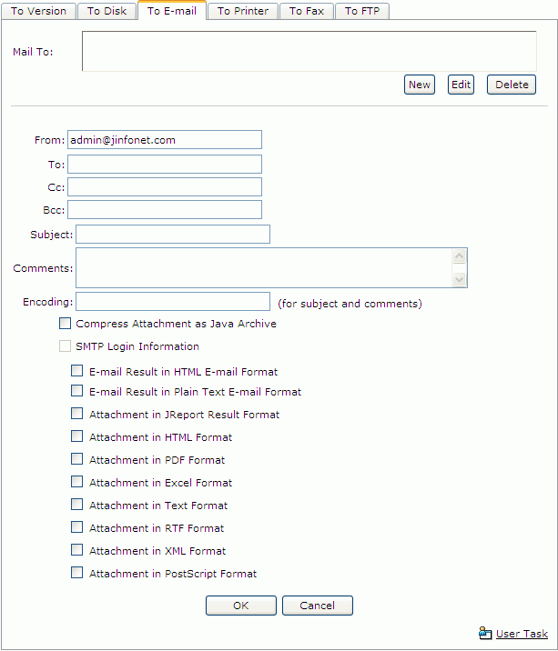The width and height of the screenshot is (558, 651).
Task: Click the User Task icon
Action: pos(485,633)
